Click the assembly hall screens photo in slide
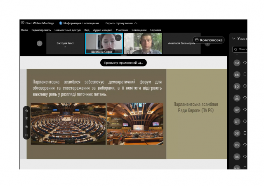Viewport: 264px width, 186px height. click(x=135, y=124)
